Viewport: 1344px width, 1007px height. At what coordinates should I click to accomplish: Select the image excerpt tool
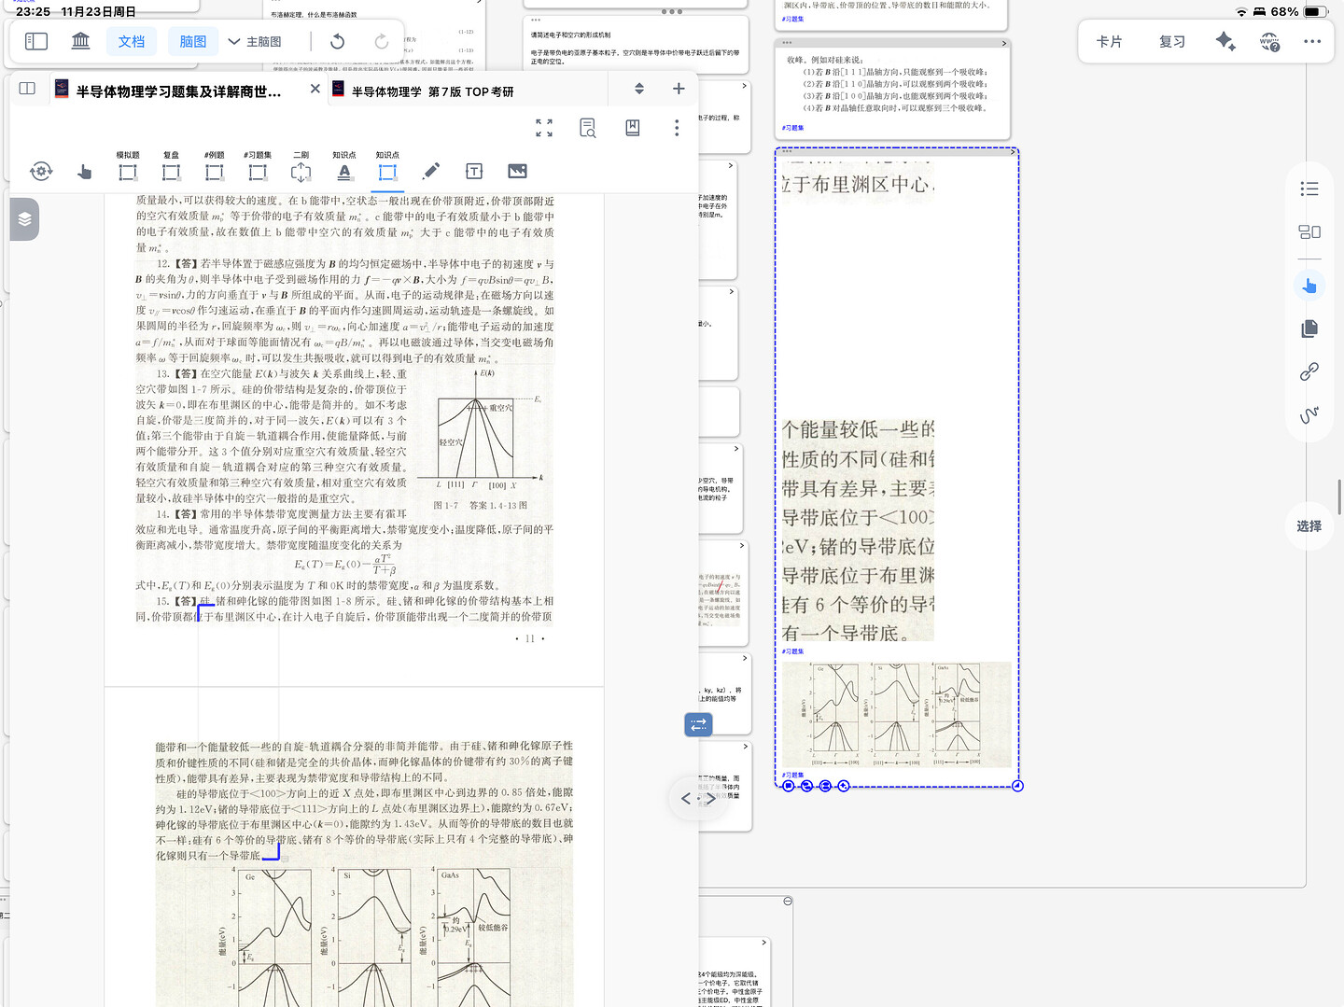coord(517,171)
